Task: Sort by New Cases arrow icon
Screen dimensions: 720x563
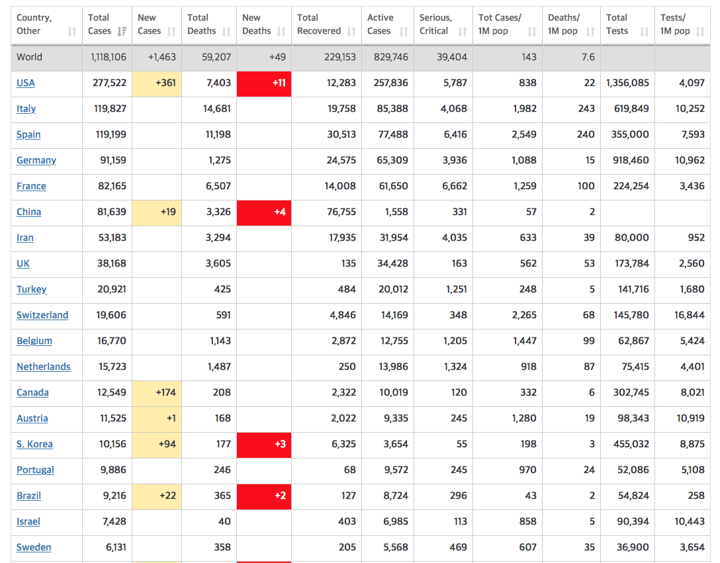Action: (171, 31)
